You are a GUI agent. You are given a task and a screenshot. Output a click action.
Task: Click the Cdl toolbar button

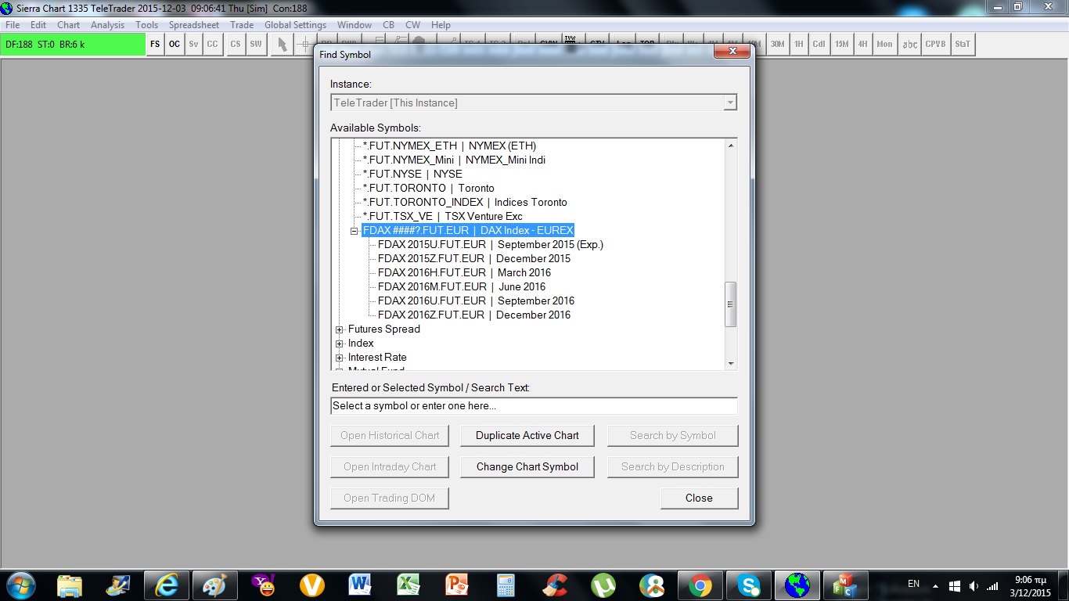(x=819, y=45)
